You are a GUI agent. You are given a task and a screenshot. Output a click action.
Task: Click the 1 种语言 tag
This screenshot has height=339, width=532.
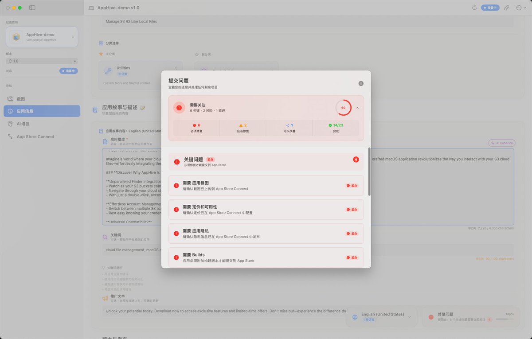pyautogui.click(x=368, y=320)
